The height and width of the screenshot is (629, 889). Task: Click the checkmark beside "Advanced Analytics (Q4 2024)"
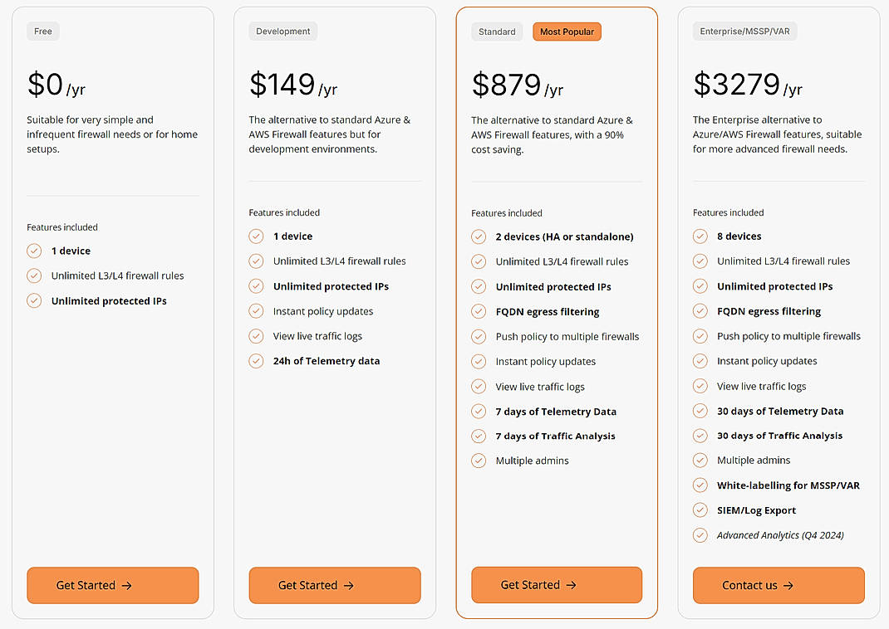click(700, 535)
